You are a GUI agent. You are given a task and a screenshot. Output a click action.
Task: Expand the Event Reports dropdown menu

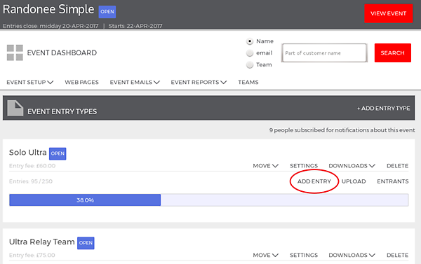click(x=199, y=83)
